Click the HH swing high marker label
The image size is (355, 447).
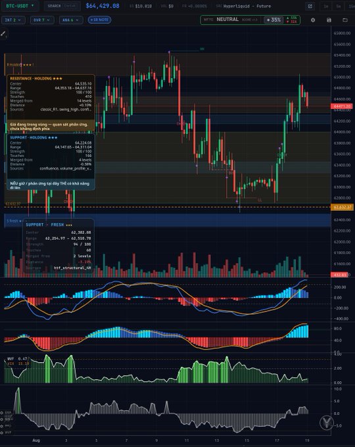click(202, 49)
